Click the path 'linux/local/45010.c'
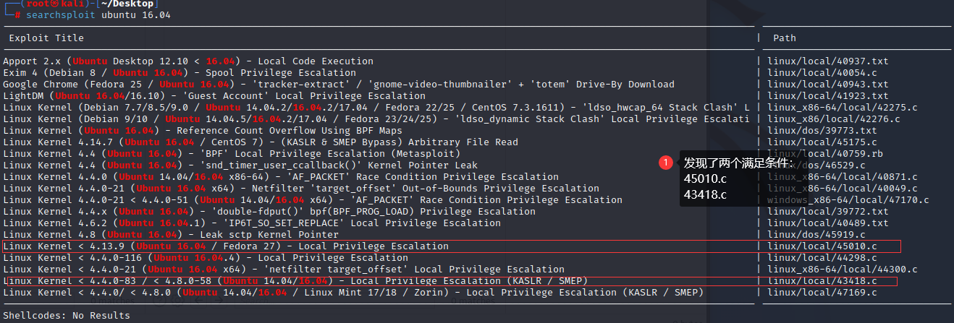 tap(822, 246)
